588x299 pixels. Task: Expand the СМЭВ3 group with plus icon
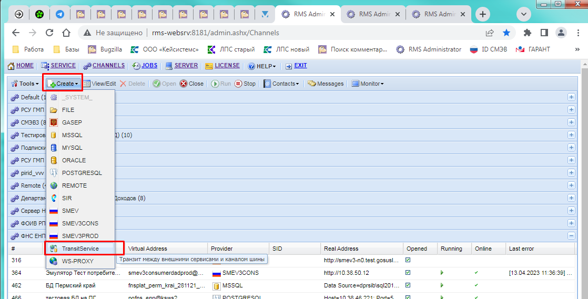571,122
